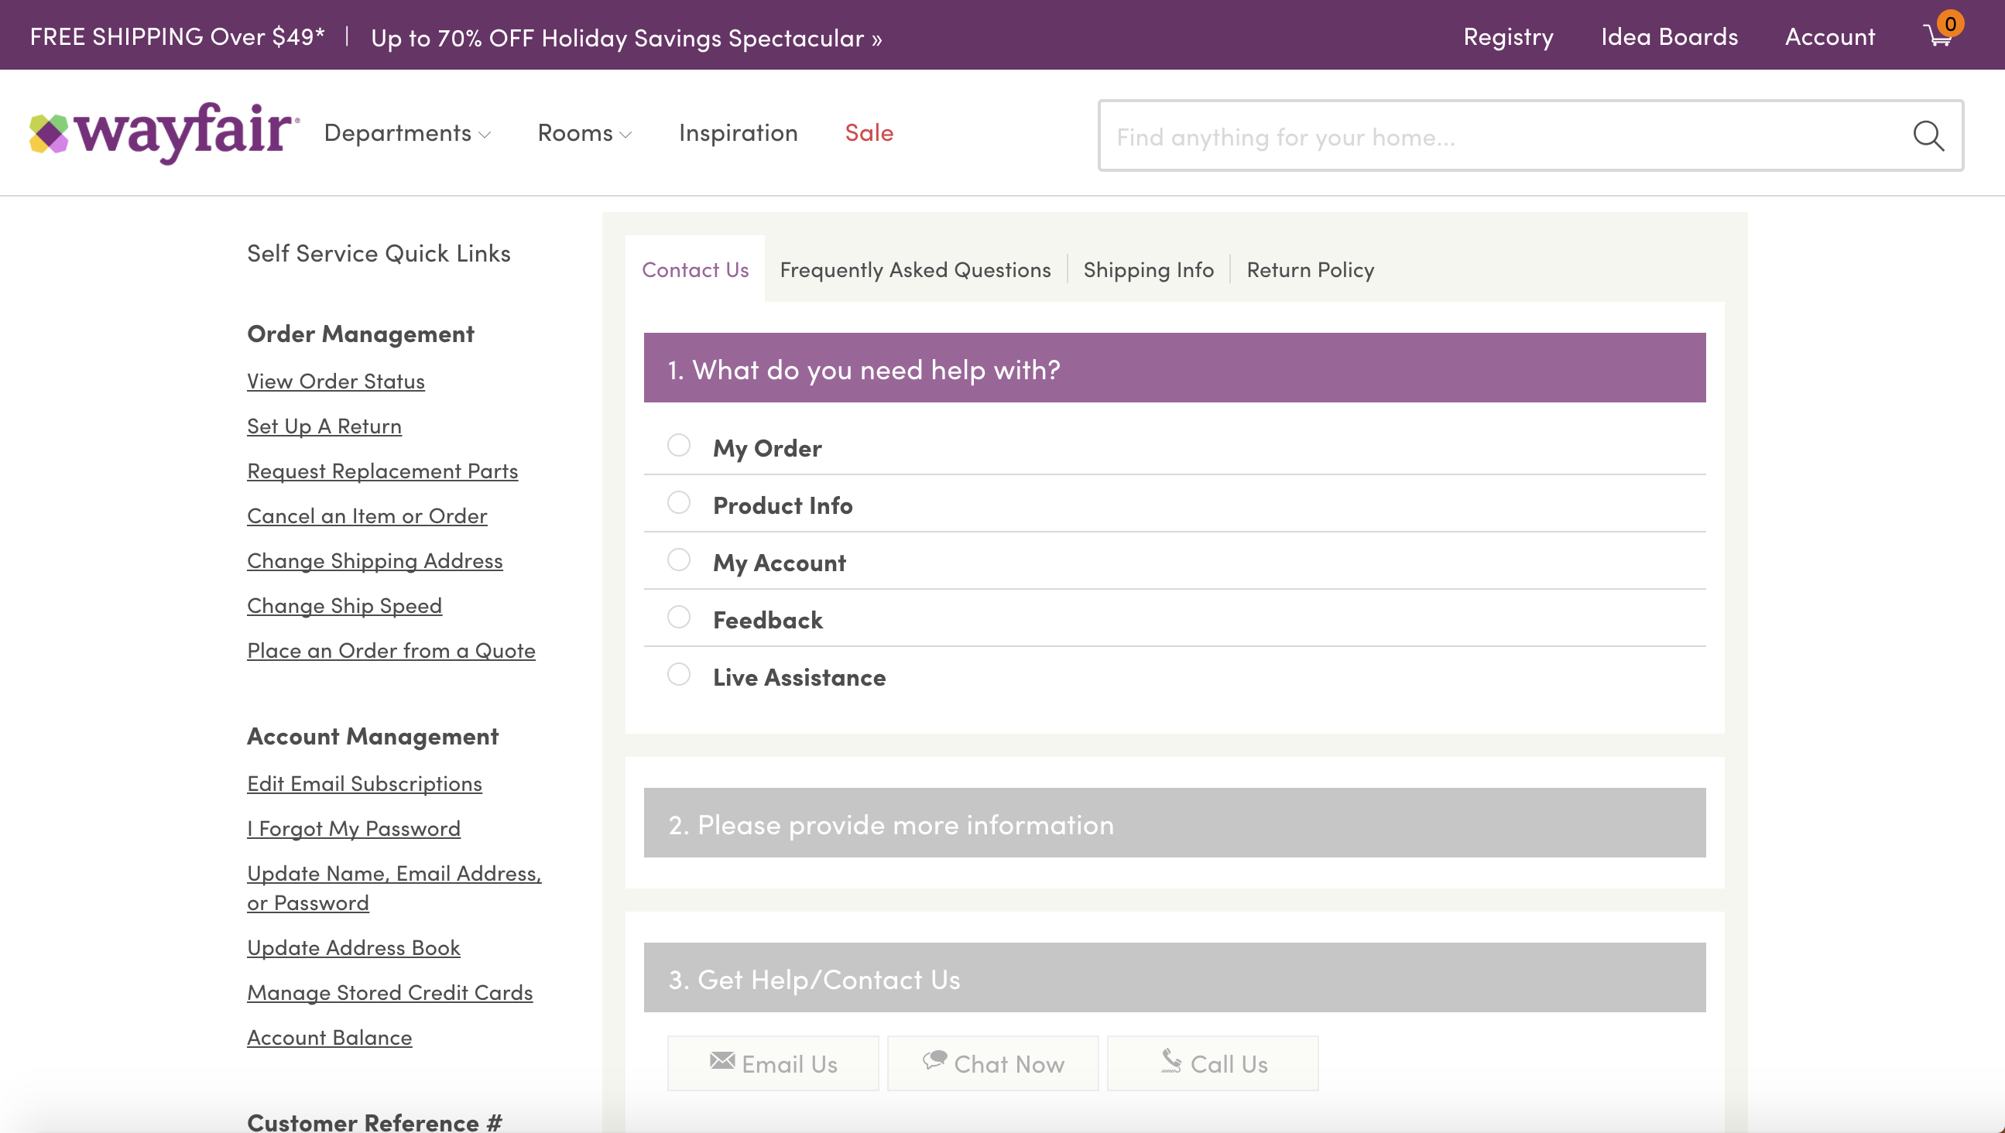Click the Find anything search field

[x=1502, y=137]
